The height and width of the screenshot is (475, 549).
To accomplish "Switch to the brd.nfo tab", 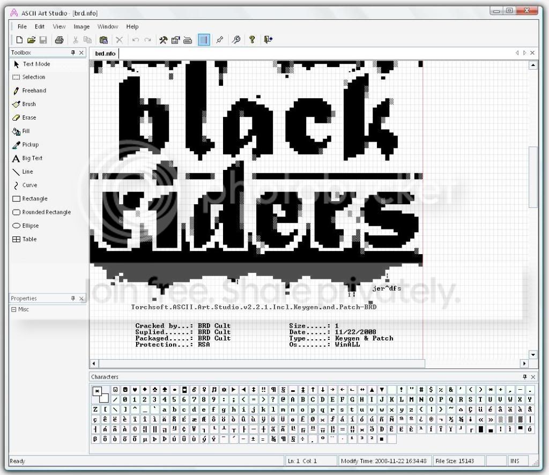I will coord(105,54).
